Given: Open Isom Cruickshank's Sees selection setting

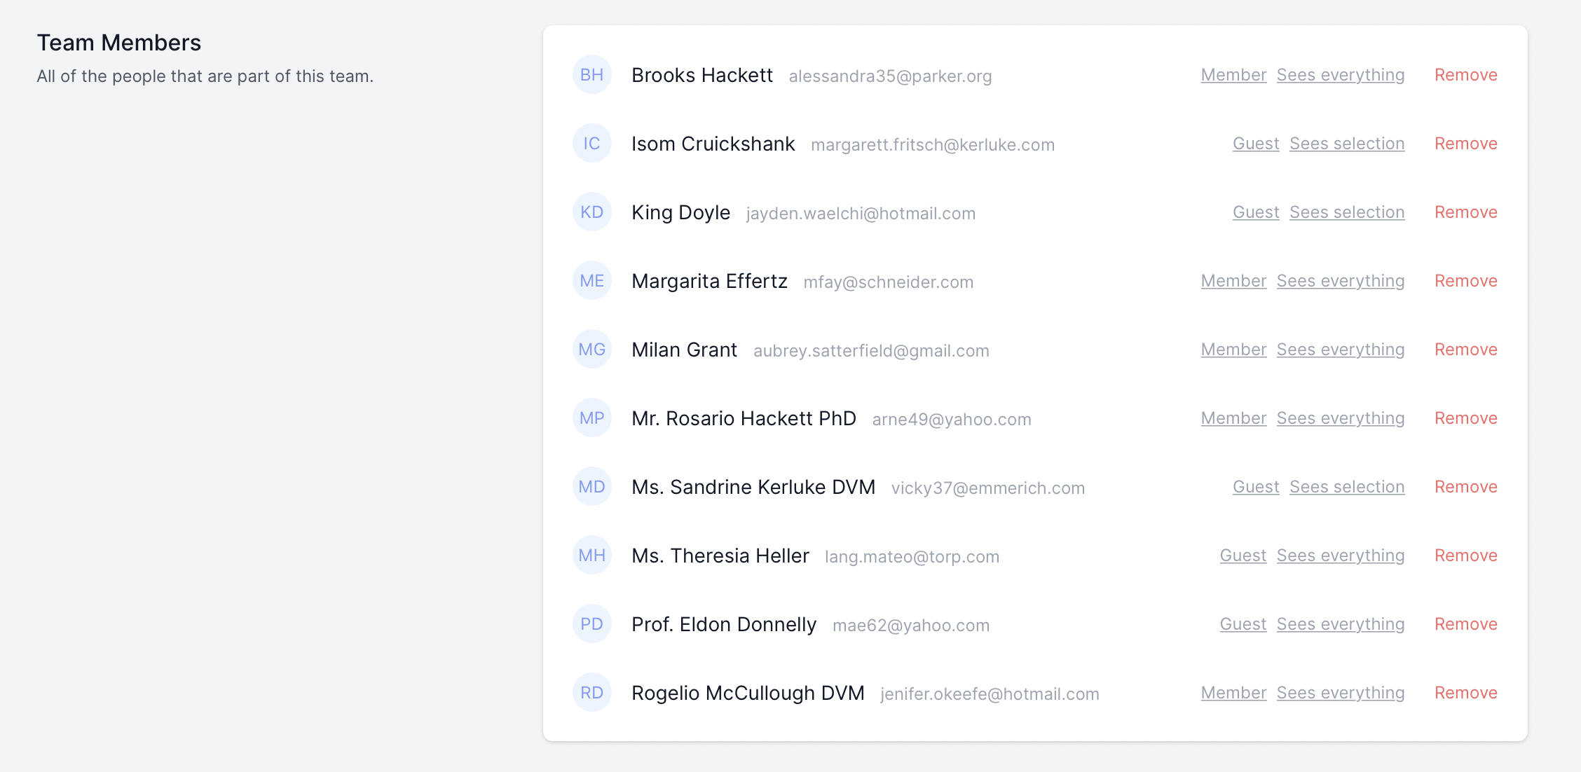Looking at the screenshot, I should (x=1347, y=144).
